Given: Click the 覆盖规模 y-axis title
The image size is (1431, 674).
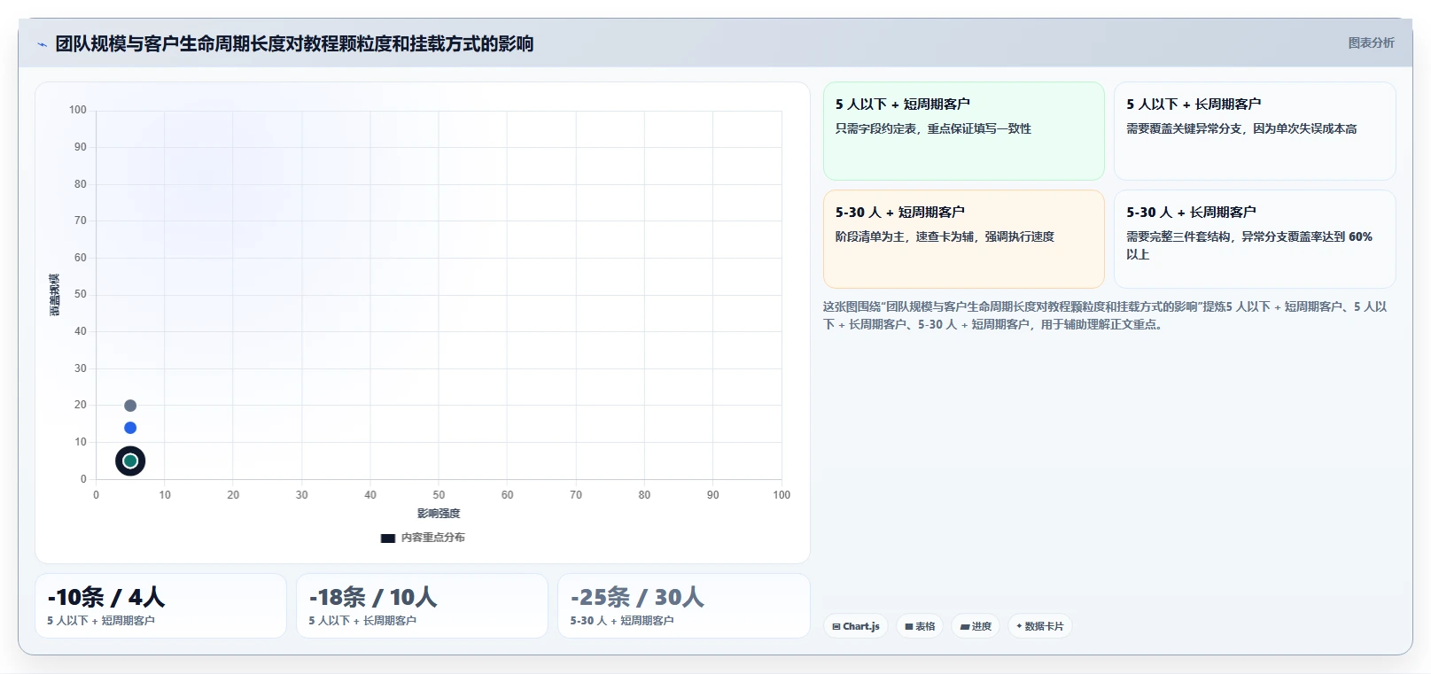Looking at the screenshot, I should [55, 295].
